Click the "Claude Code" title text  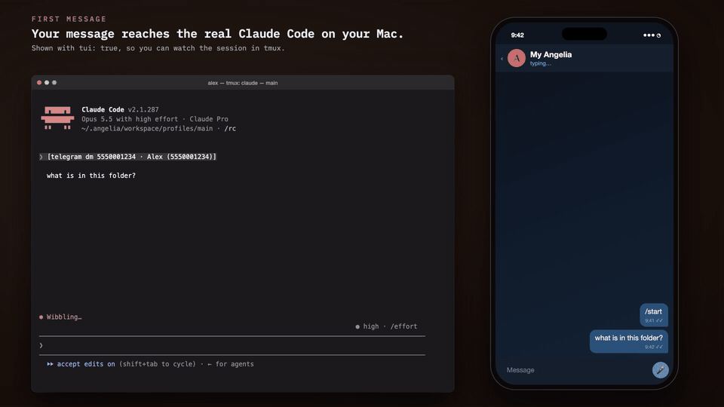(x=103, y=109)
